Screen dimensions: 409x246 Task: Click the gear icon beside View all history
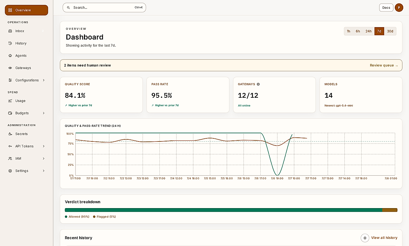pos(365,238)
